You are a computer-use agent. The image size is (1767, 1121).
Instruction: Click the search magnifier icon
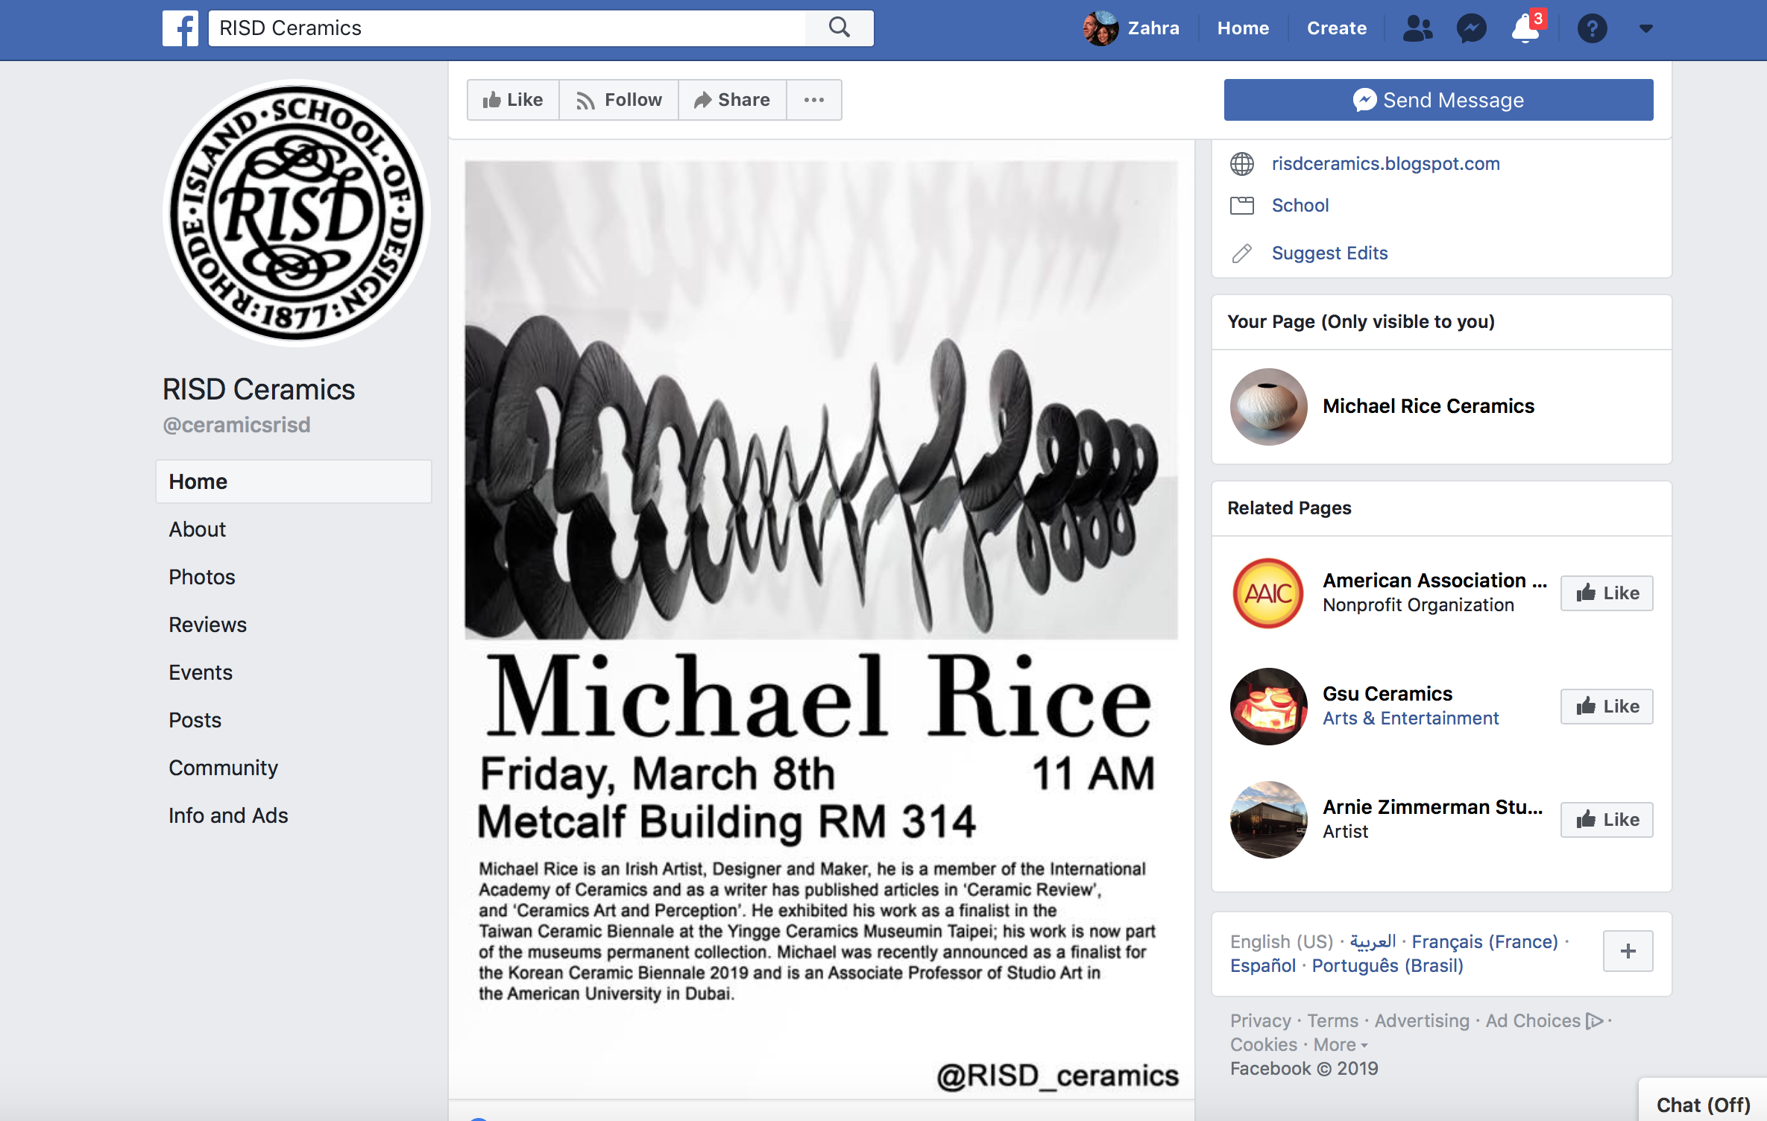[840, 28]
